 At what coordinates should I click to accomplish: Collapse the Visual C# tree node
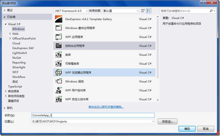(5, 24)
